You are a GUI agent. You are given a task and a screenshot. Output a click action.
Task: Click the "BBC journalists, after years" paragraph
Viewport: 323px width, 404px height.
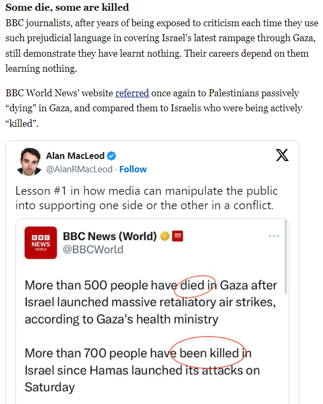tap(161, 47)
